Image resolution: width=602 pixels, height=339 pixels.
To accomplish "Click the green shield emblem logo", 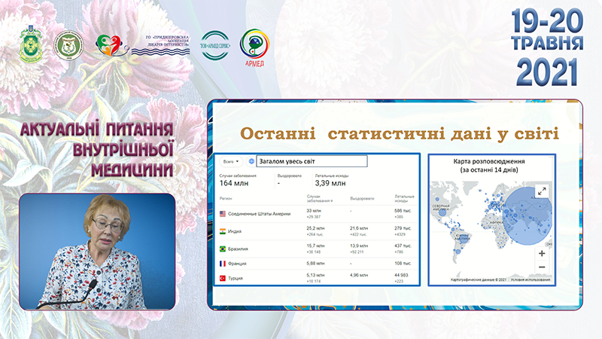I will point(31,46).
